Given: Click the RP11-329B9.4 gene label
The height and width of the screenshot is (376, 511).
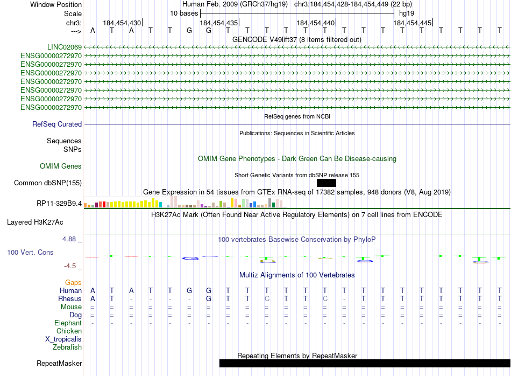Looking at the screenshot, I should [59, 203].
